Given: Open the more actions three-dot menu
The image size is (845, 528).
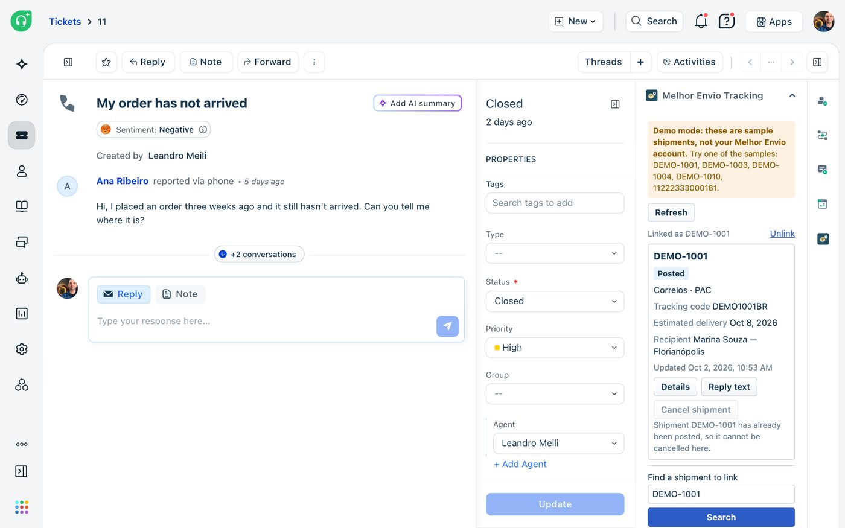Looking at the screenshot, I should [x=314, y=62].
